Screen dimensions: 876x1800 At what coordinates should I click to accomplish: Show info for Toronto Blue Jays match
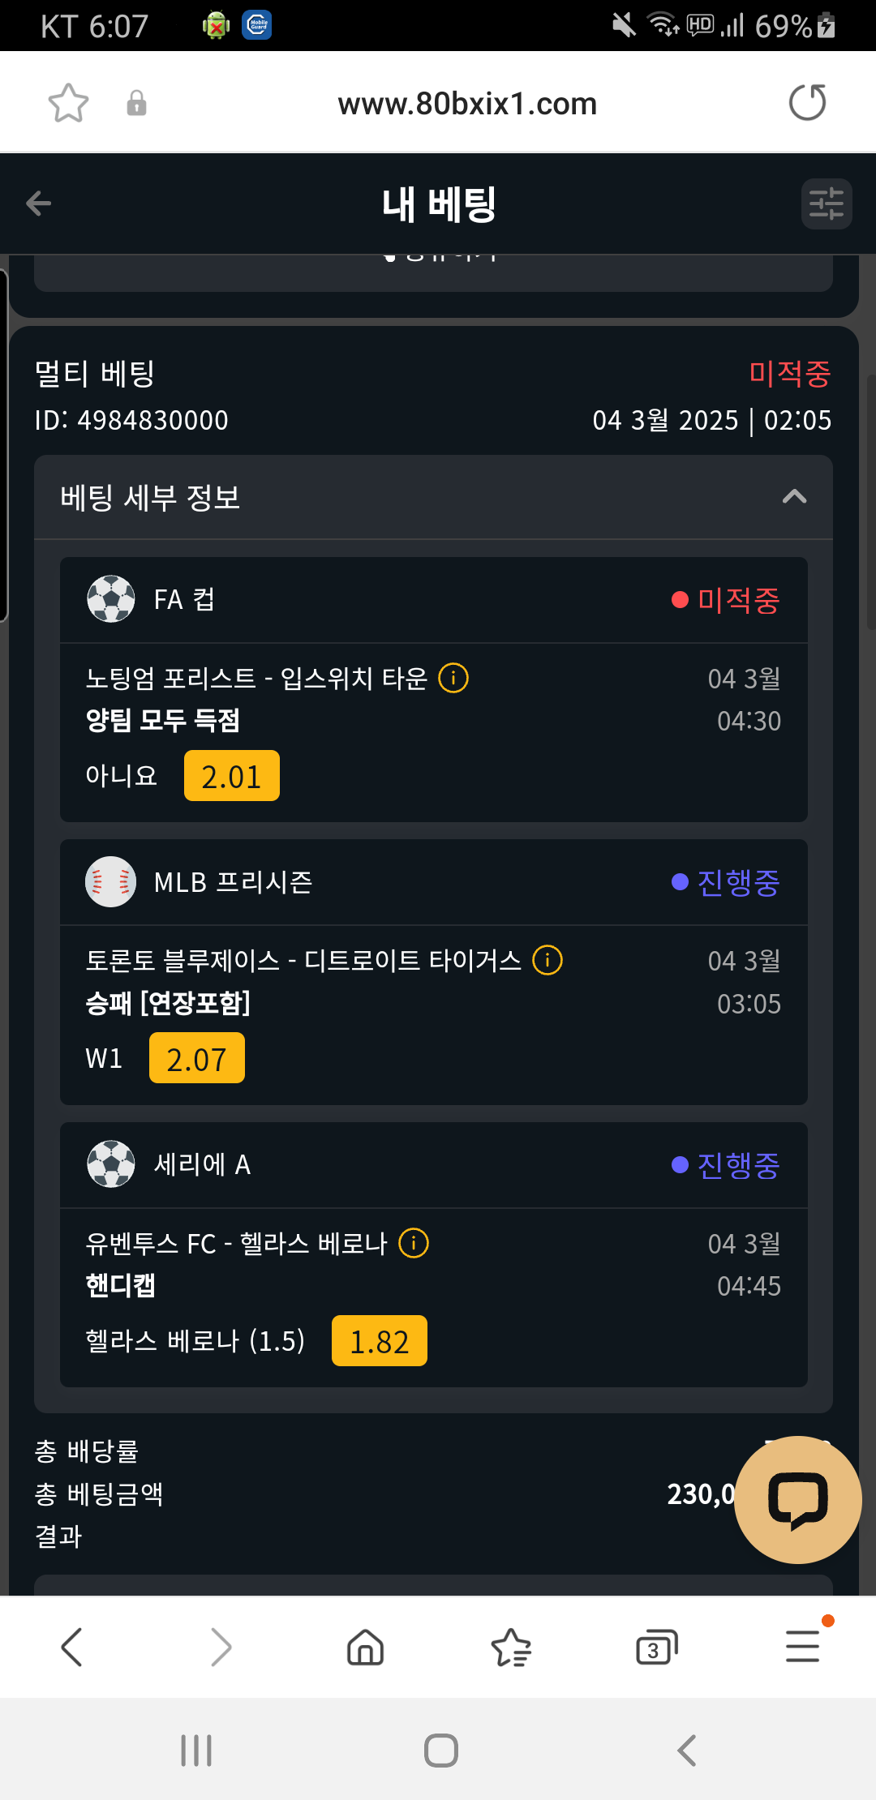tap(547, 960)
